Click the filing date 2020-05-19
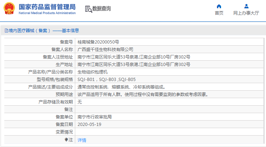Screen dimensions: 266x147 [x=89, y=125]
